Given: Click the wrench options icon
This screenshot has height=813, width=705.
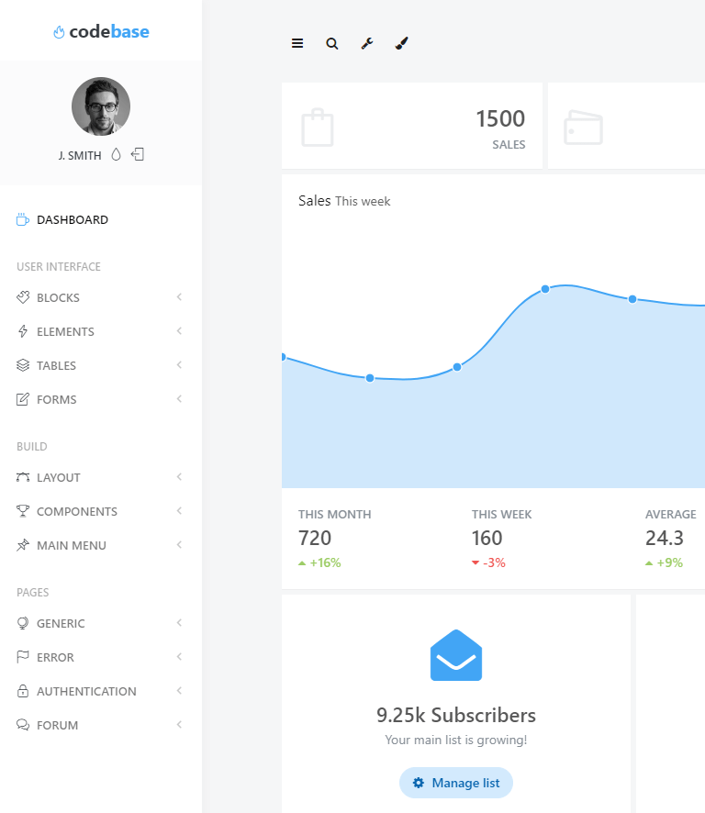Looking at the screenshot, I should [367, 43].
